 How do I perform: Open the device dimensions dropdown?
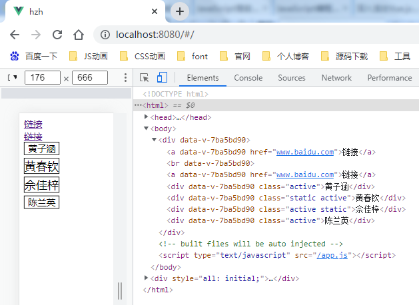12,77
